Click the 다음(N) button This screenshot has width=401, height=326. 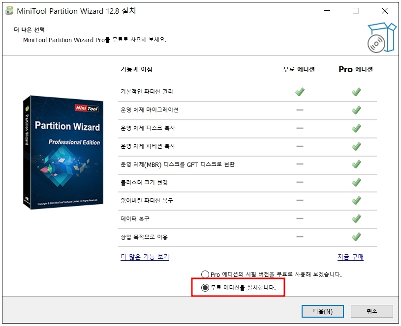tap(322, 311)
